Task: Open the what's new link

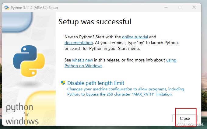Action: pos(82,60)
